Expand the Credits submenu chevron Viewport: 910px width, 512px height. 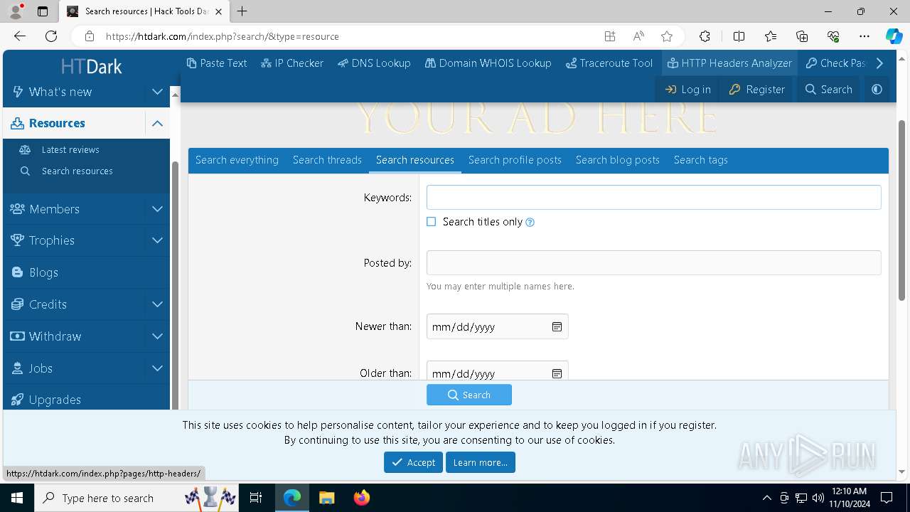tap(157, 304)
